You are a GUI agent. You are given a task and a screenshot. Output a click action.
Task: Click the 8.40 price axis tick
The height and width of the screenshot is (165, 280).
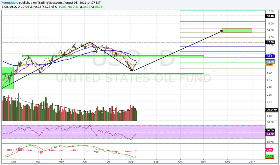[269, 80]
